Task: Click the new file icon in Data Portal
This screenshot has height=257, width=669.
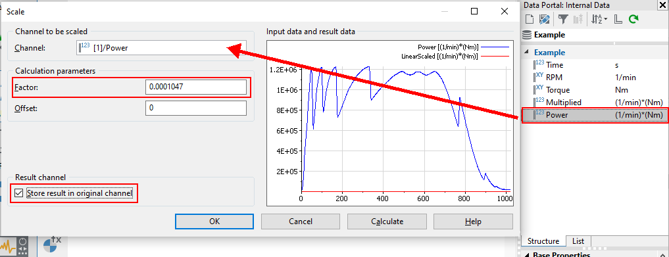Action: (x=530, y=19)
